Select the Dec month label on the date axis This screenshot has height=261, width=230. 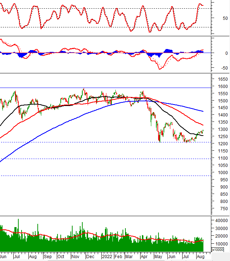(x=90, y=257)
